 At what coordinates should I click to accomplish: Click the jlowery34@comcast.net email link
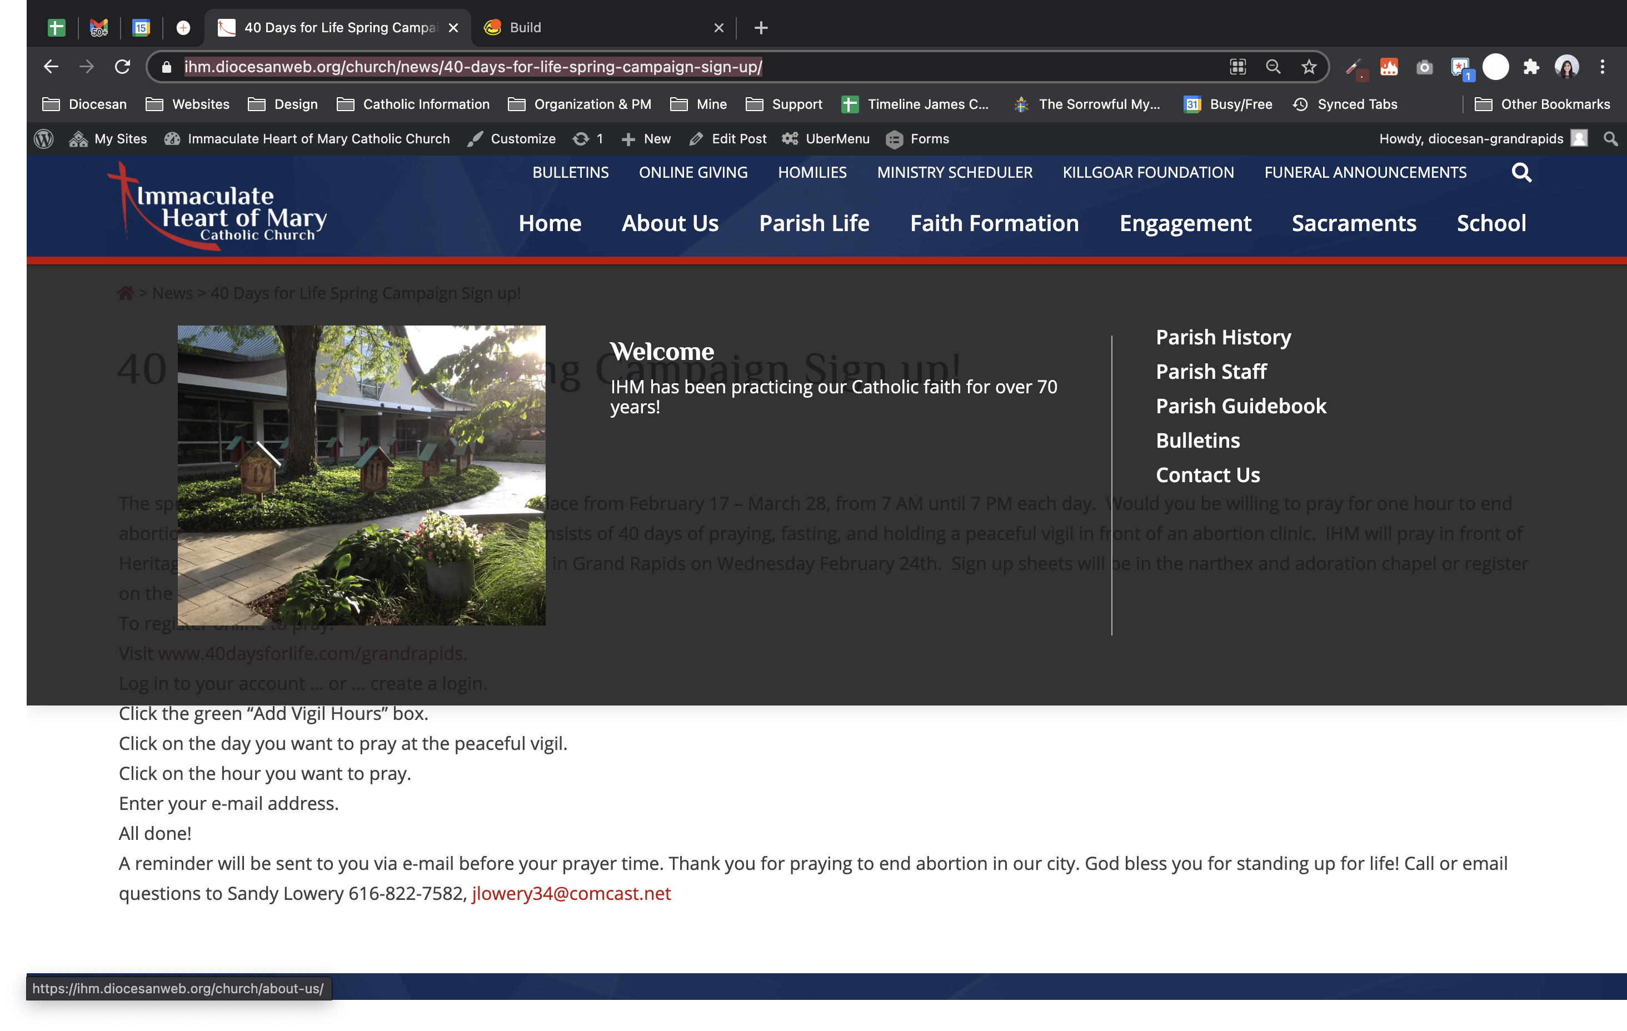571,893
